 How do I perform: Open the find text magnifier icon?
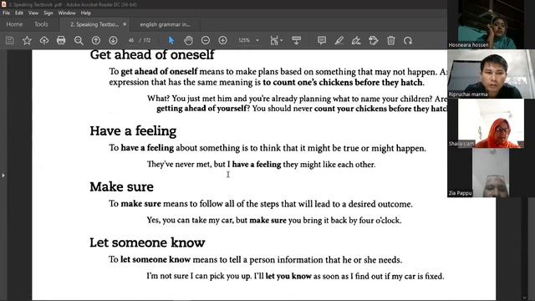click(79, 40)
